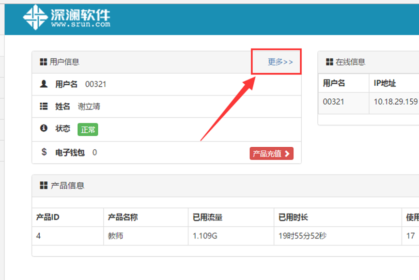Click the dollar icon beside 电子钱包

pos(44,152)
